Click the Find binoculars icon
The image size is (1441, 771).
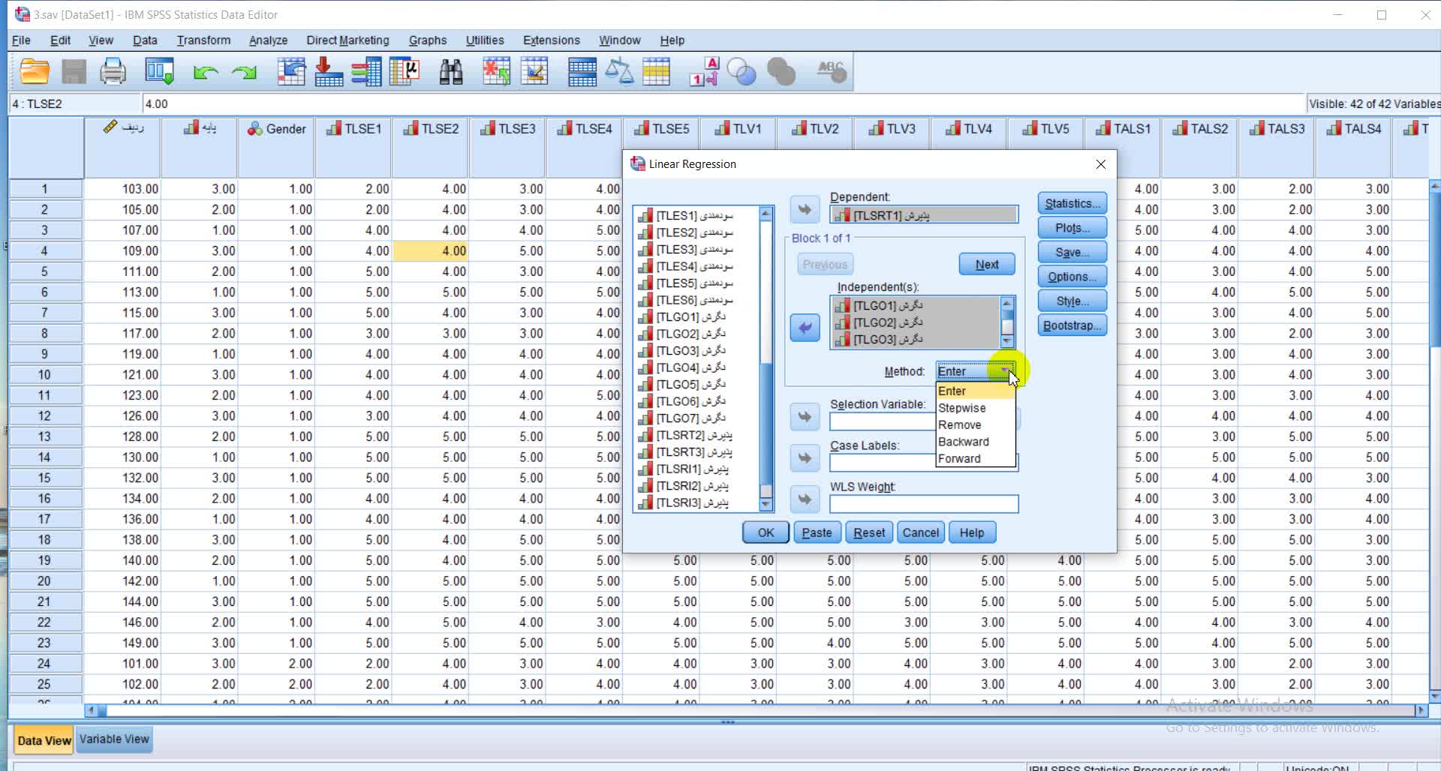coord(450,72)
